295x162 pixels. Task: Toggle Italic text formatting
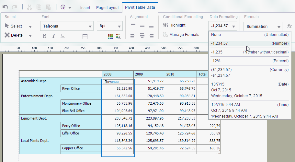pyautogui.click(x=53, y=36)
